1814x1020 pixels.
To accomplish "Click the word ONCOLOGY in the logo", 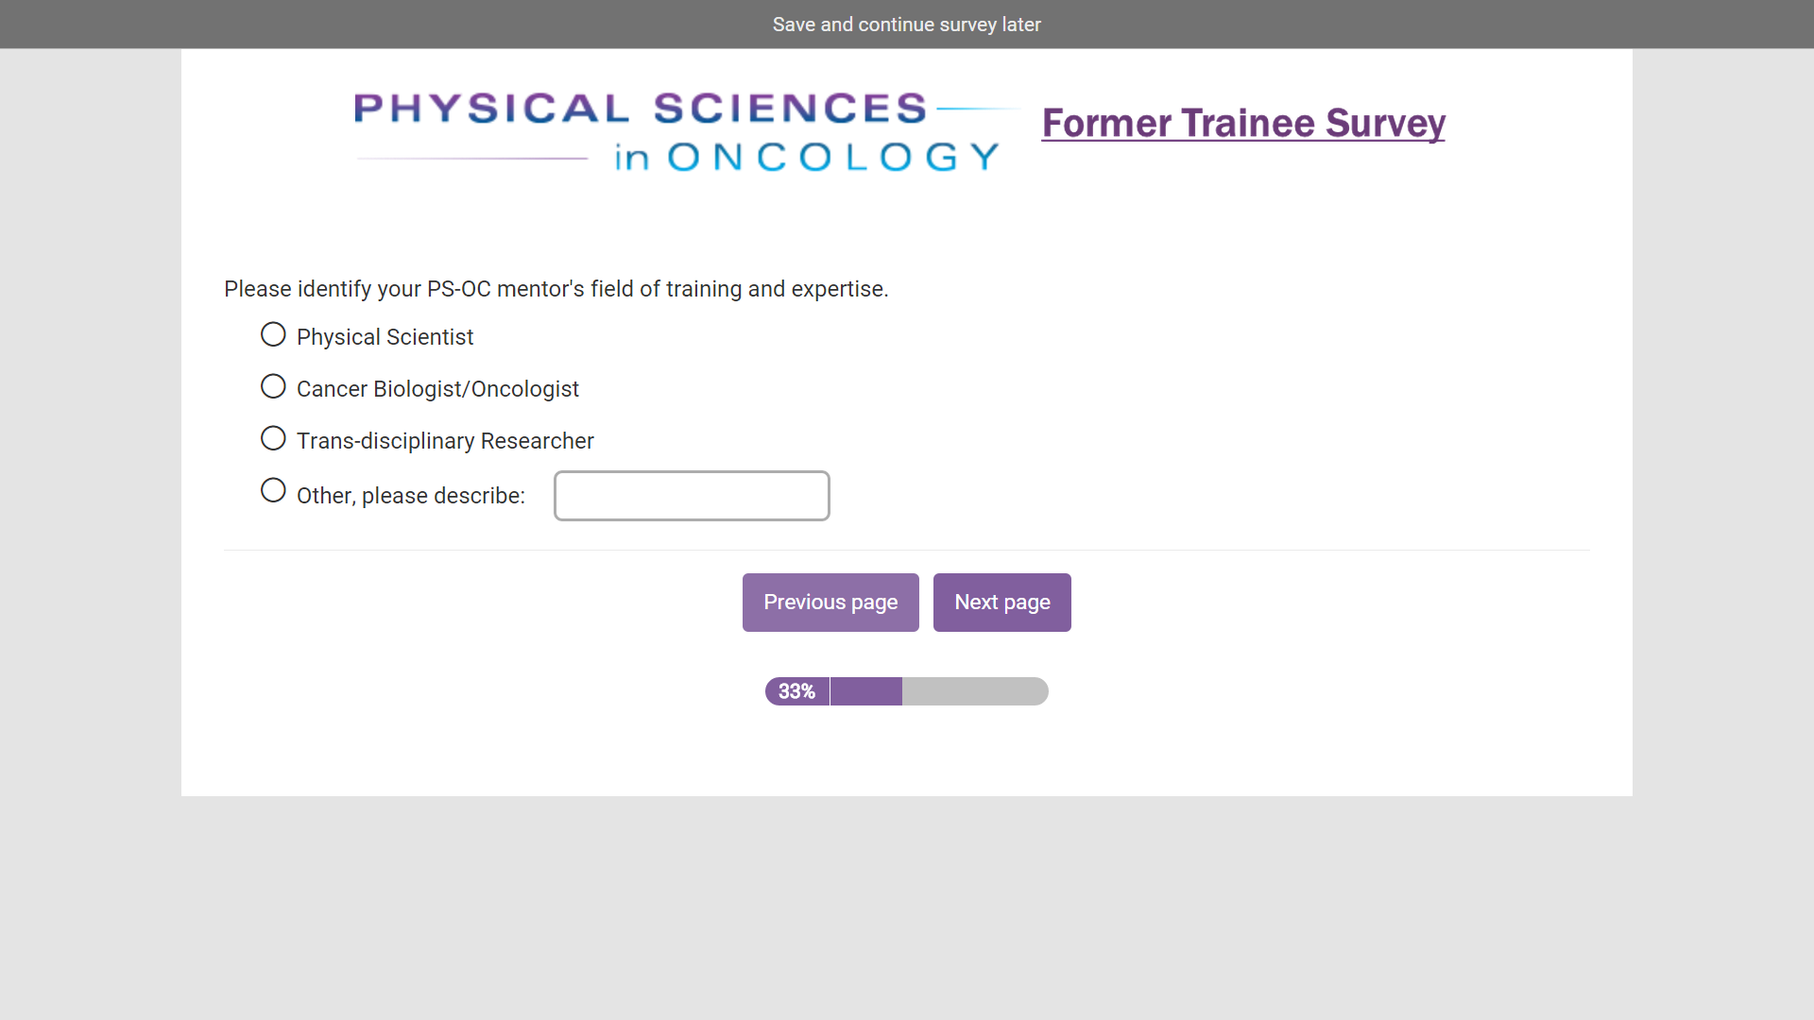I will [833, 157].
